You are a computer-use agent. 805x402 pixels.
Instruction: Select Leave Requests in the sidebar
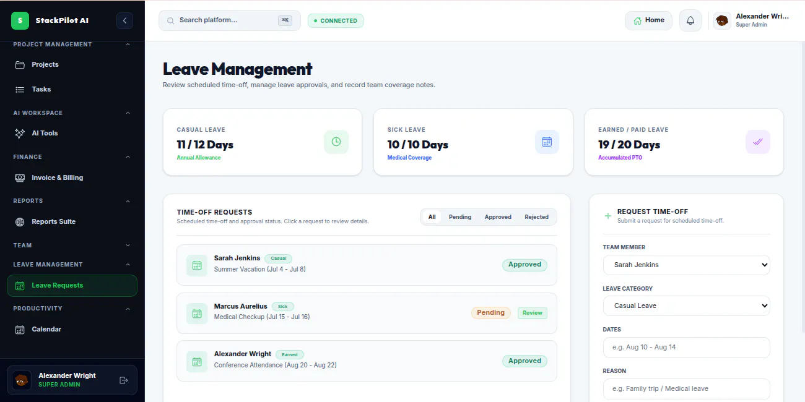(x=72, y=286)
